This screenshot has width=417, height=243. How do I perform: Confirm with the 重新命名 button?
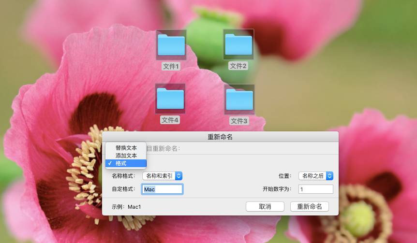309,207
